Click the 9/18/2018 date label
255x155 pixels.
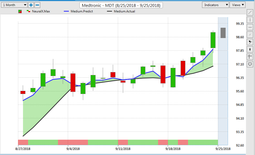173,149
